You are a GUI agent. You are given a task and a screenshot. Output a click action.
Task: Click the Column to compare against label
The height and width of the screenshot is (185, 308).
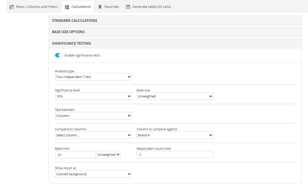point(157,129)
